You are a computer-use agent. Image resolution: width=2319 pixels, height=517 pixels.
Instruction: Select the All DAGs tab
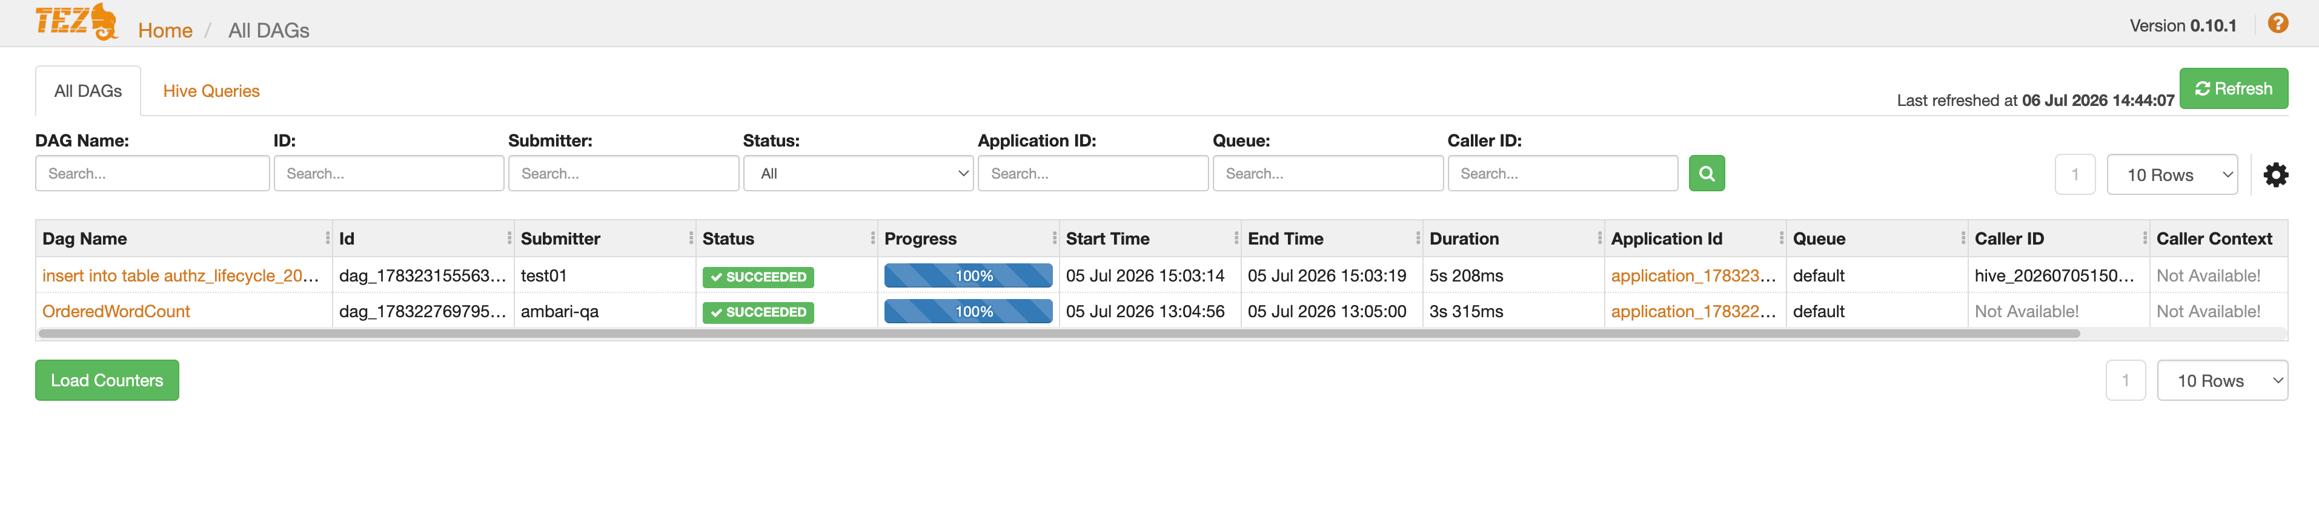[88, 91]
